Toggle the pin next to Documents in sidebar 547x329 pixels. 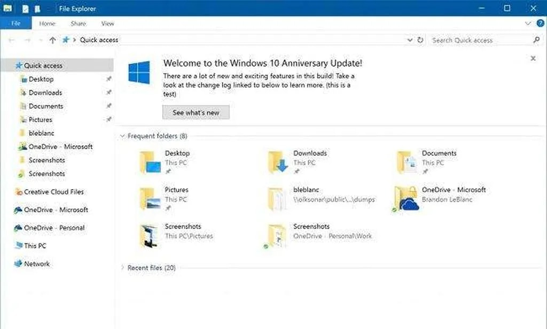[109, 106]
